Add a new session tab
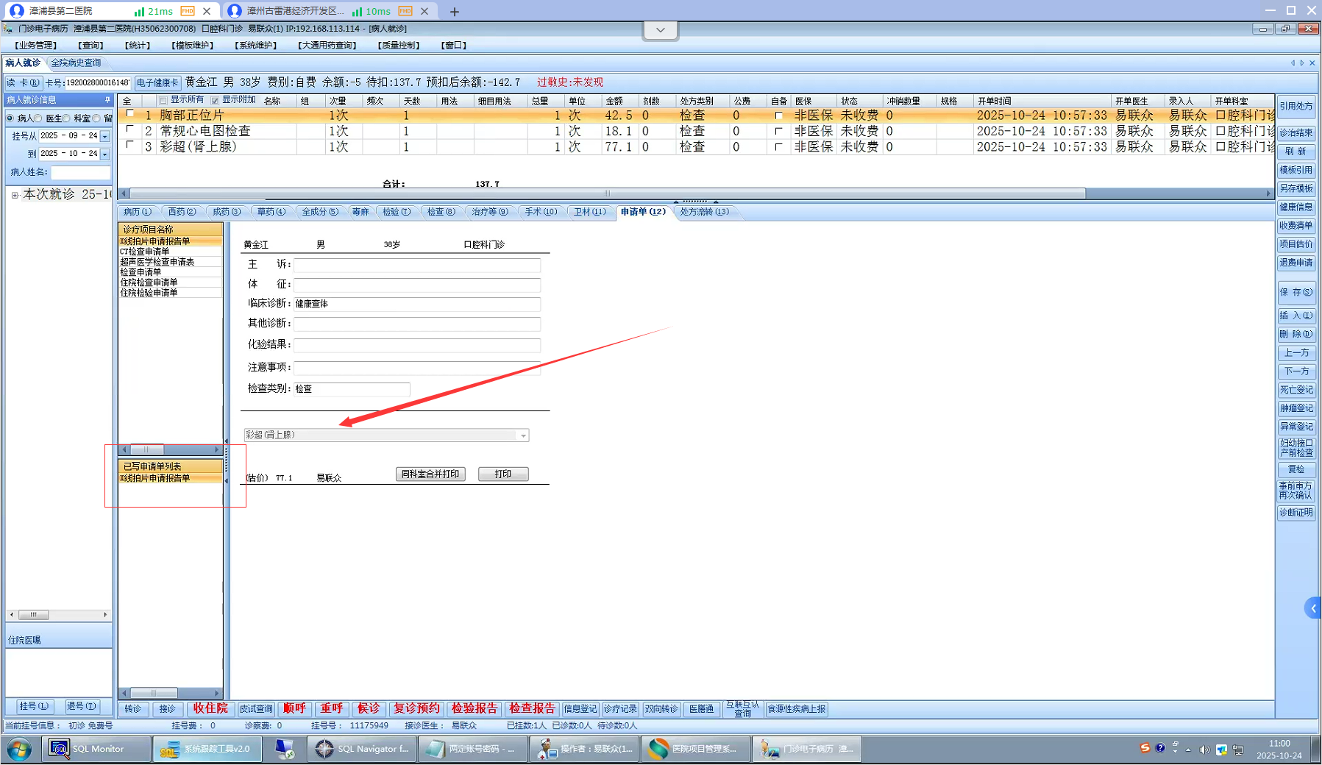 pos(455,11)
